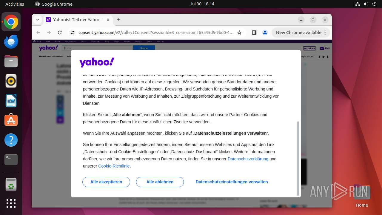The width and height of the screenshot is (382, 215).
Task: Bookmark this tab with the star icon
Action: pos(239,33)
